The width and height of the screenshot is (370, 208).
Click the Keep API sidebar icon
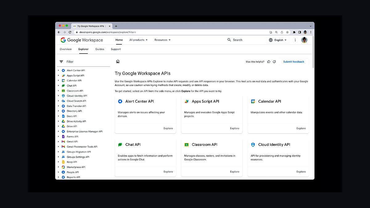click(x=63, y=162)
